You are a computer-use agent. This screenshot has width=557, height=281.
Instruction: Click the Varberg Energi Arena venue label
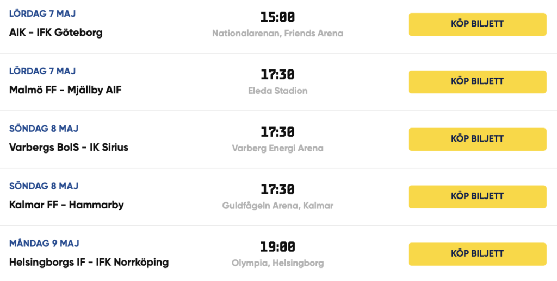pyautogui.click(x=278, y=148)
